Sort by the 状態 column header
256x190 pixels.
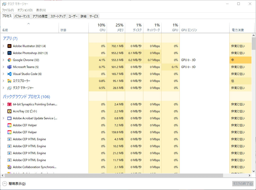(x=74, y=28)
